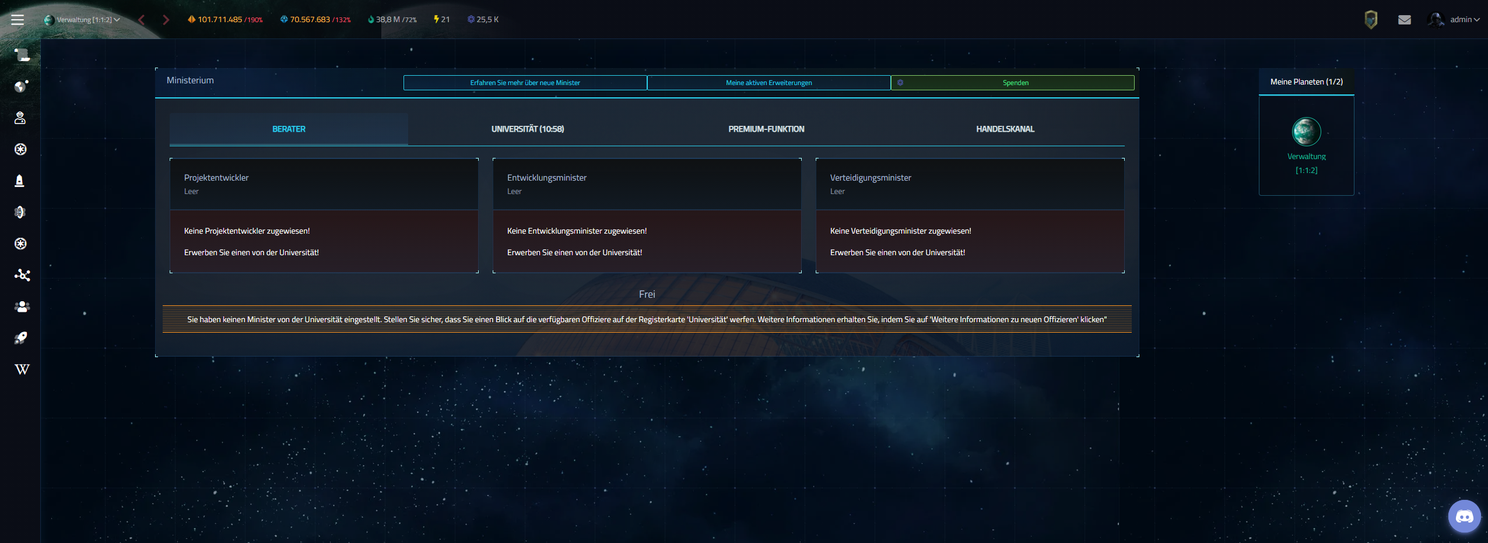The width and height of the screenshot is (1488, 543).
Task: Switch to the Premium-Funktion tab
Action: coord(766,129)
